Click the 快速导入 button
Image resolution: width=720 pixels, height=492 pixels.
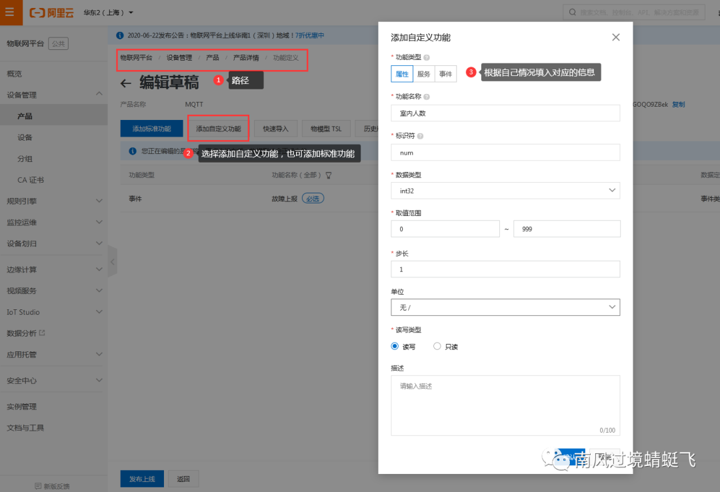click(x=275, y=129)
